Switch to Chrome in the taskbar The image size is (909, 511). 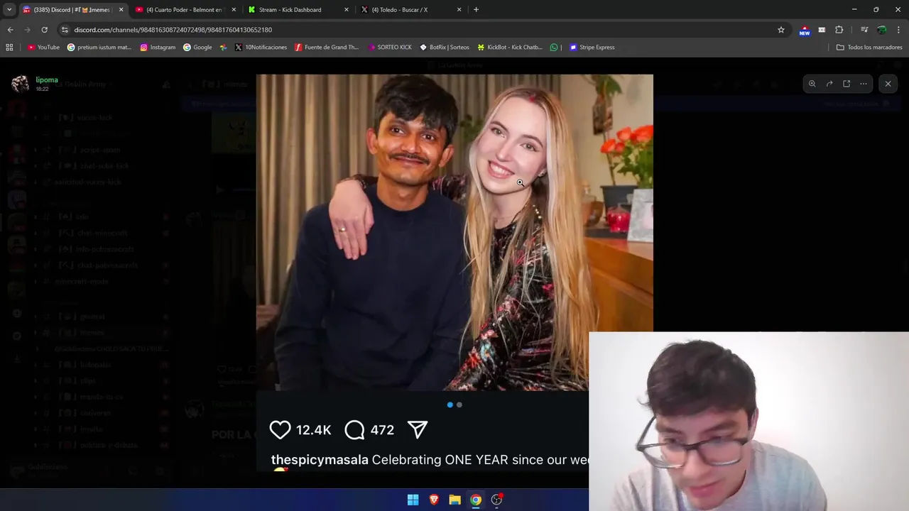click(476, 500)
